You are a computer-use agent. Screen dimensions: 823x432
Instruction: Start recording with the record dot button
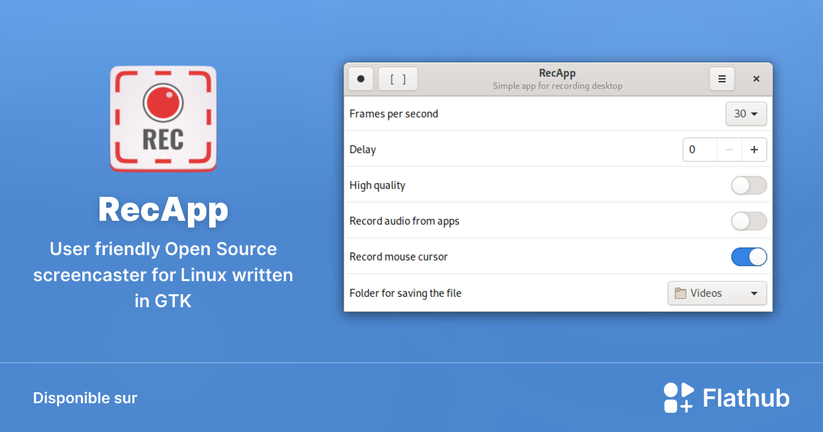coord(361,78)
